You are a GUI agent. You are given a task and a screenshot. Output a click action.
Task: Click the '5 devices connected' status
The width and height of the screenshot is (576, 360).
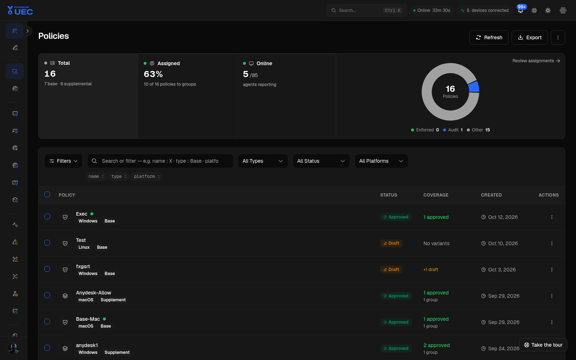(x=485, y=10)
